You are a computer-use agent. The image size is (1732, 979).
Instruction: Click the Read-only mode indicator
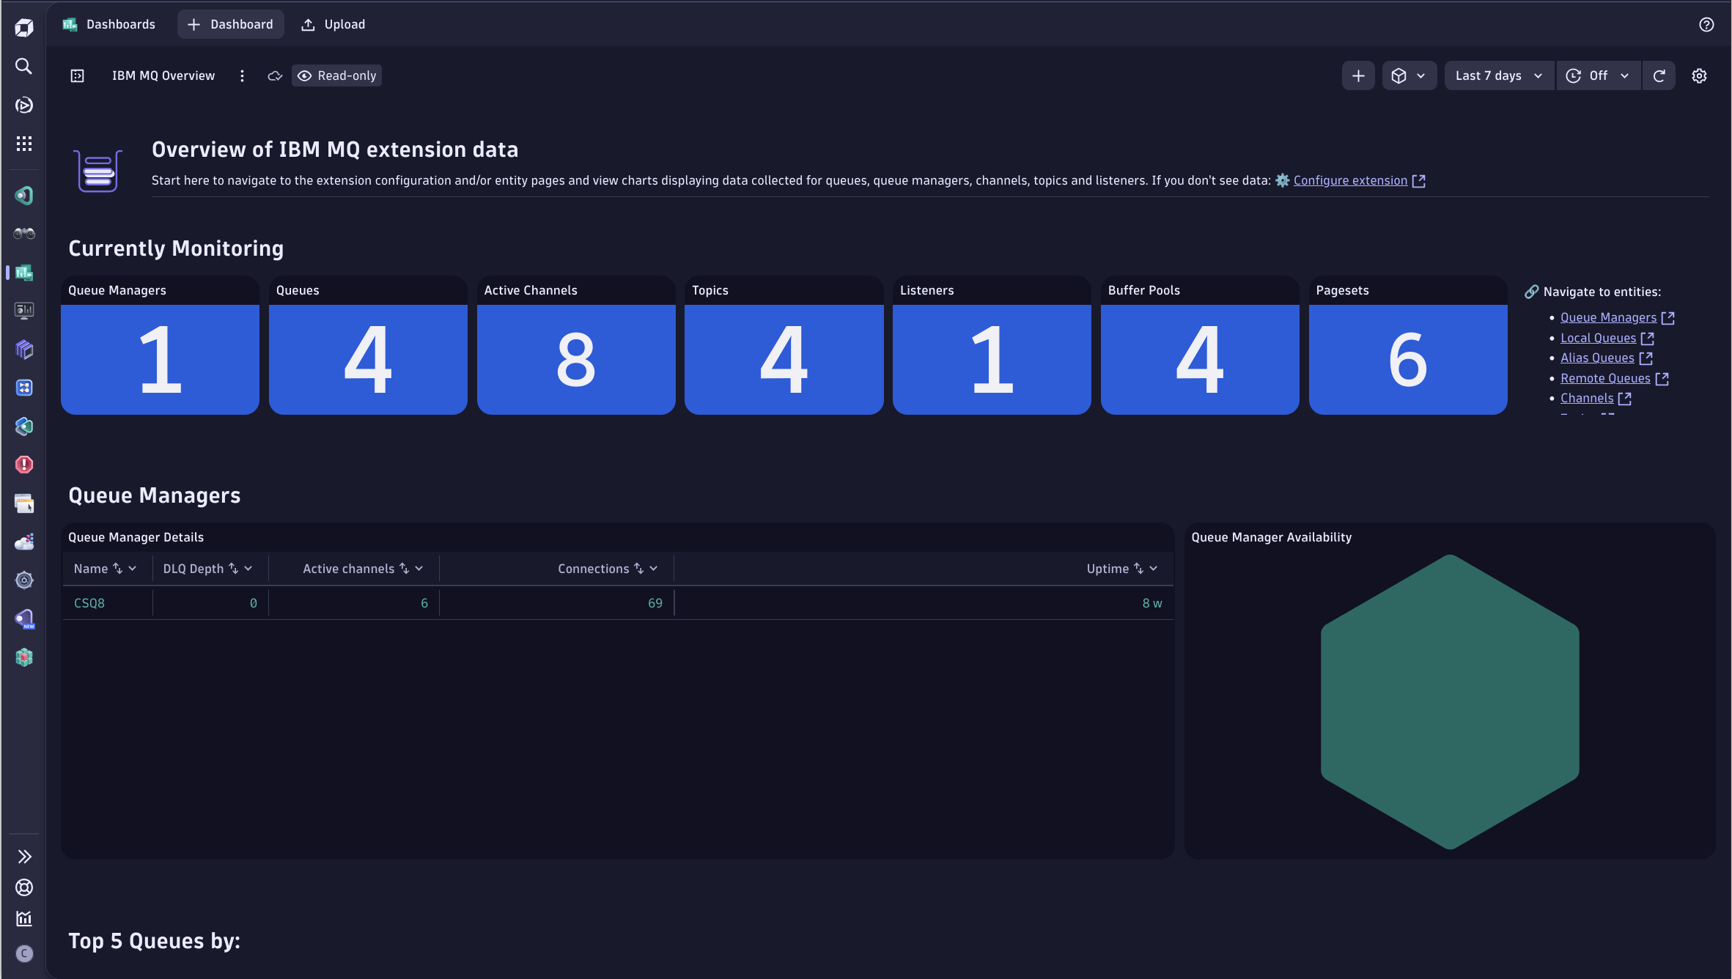pyautogui.click(x=337, y=76)
